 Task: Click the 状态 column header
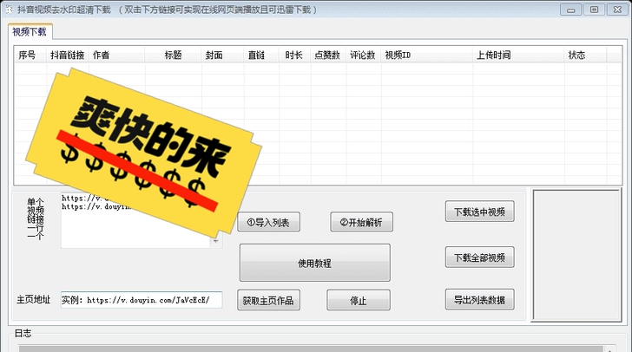point(585,55)
